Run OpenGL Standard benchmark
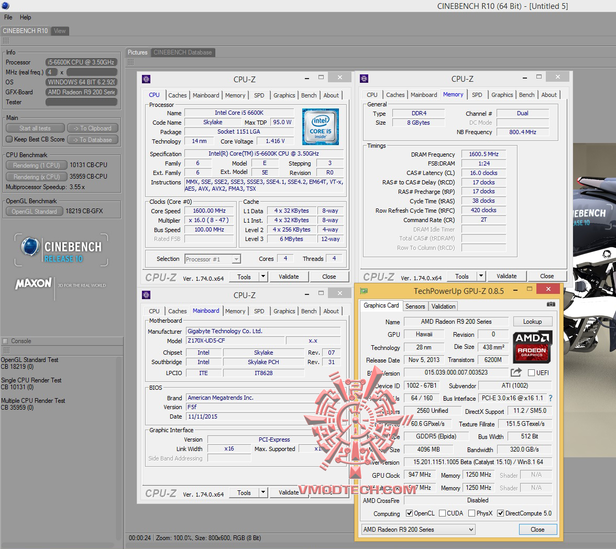 [x=34, y=212]
